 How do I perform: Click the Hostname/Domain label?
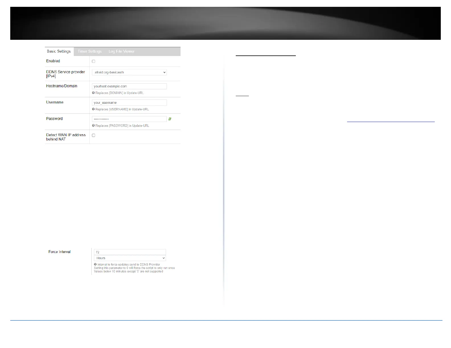[61, 86]
